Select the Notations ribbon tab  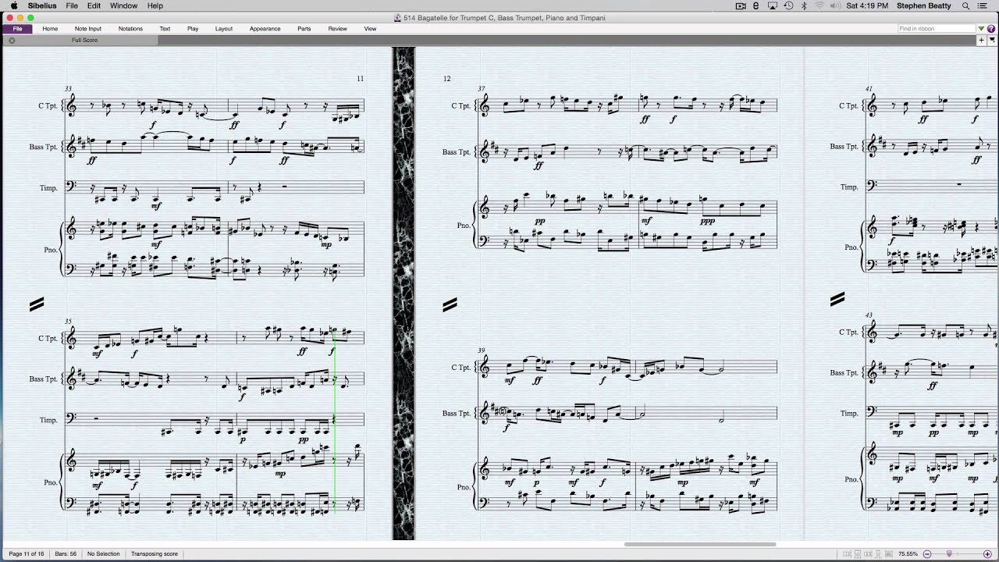coord(130,29)
